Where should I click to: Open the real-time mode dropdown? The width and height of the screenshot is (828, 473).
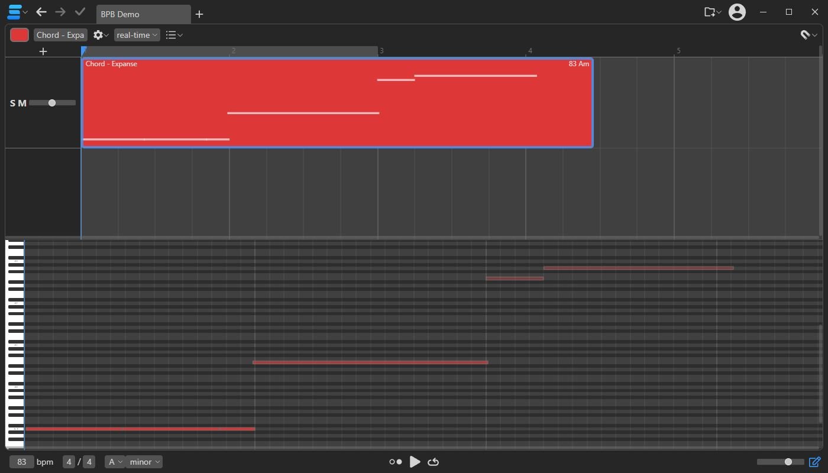137,35
